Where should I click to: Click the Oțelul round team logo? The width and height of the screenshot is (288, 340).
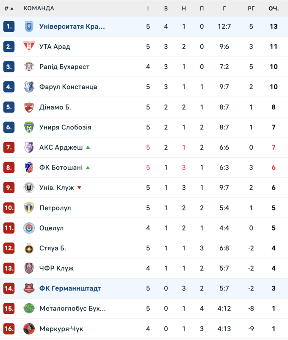[x=29, y=228]
